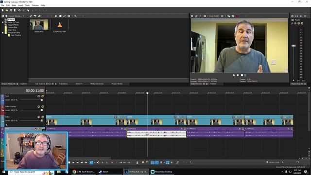Adjust the Master bus volume fader

point(294,46)
